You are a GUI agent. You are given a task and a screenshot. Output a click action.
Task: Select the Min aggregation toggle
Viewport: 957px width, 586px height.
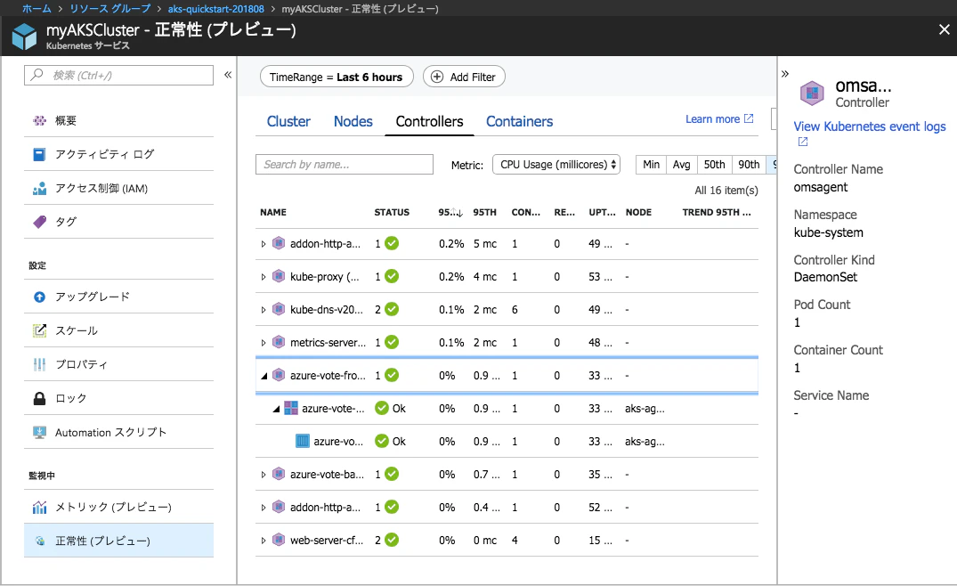coord(651,164)
